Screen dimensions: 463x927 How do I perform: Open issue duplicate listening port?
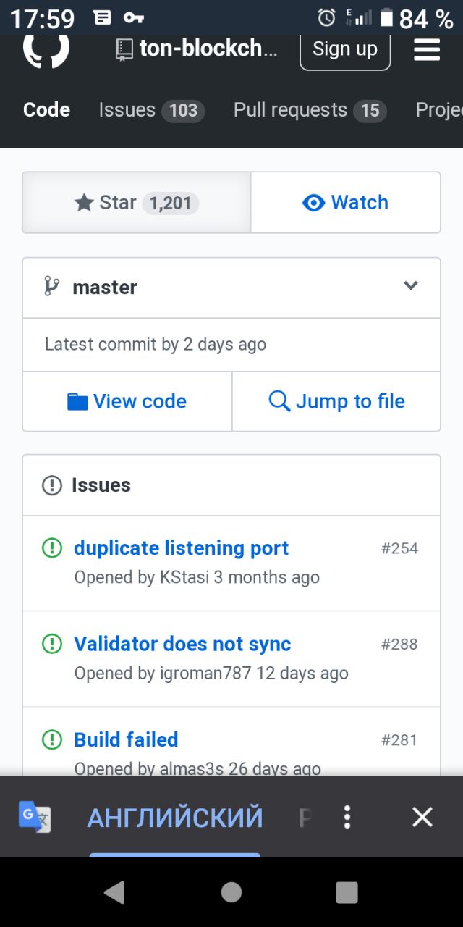click(x=181, y=548)
